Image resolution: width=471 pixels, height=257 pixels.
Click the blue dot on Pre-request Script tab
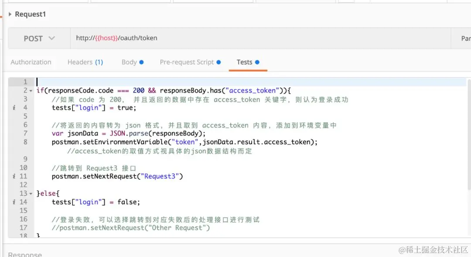pyautogui.click(x=218, y=62)
